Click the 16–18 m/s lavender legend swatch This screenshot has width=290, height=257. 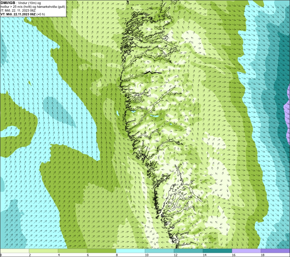[x=246, y=251]
